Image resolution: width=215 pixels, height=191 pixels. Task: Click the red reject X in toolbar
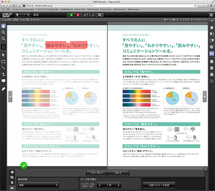click(x=78, y=15)
